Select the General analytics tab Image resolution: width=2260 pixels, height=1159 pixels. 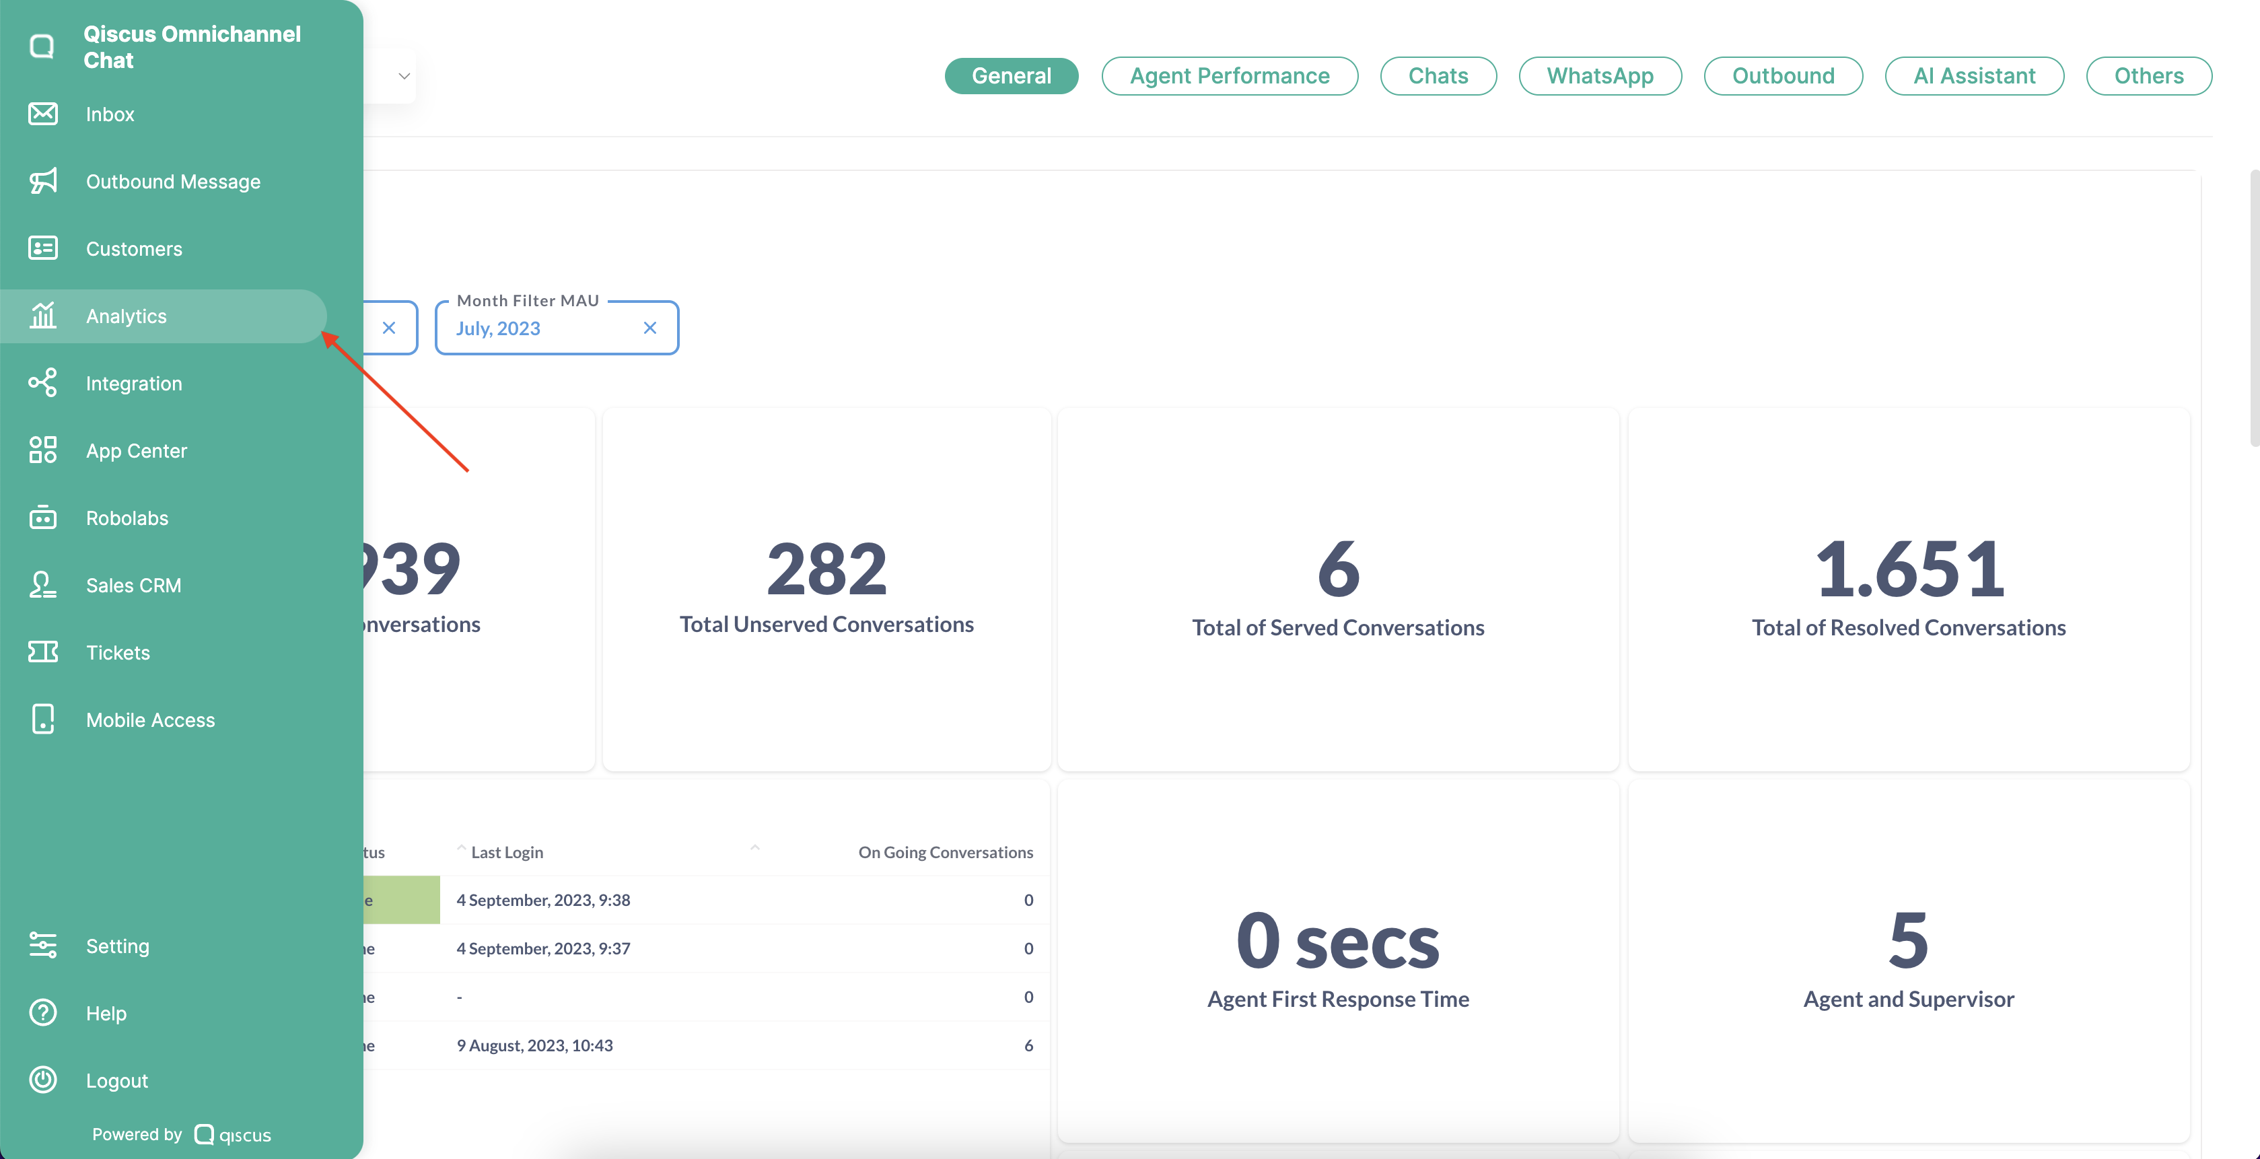pos(1011,75)
